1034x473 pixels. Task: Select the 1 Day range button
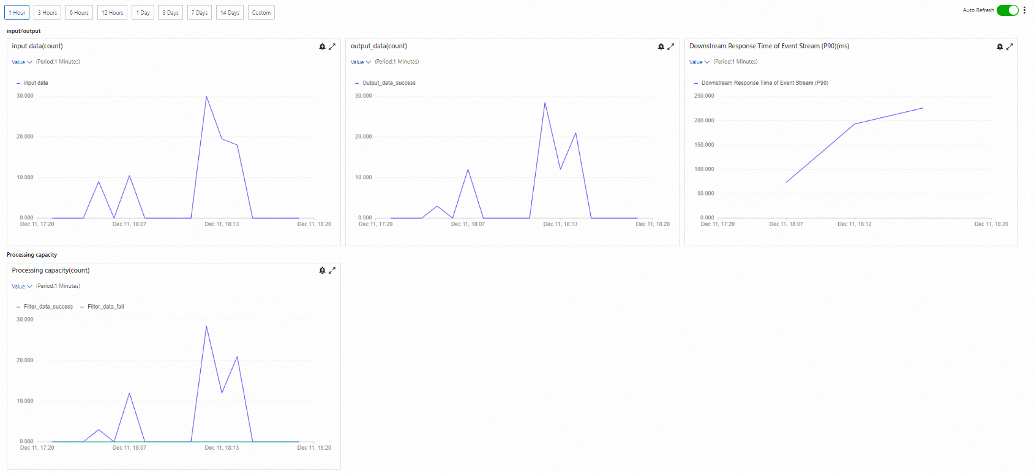[143, 12]
